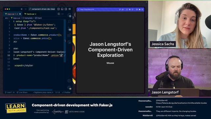Screen dimensions: 211x119
Task: Open the fakerjs.dev localization link in chat
Action: click(181, 103)
